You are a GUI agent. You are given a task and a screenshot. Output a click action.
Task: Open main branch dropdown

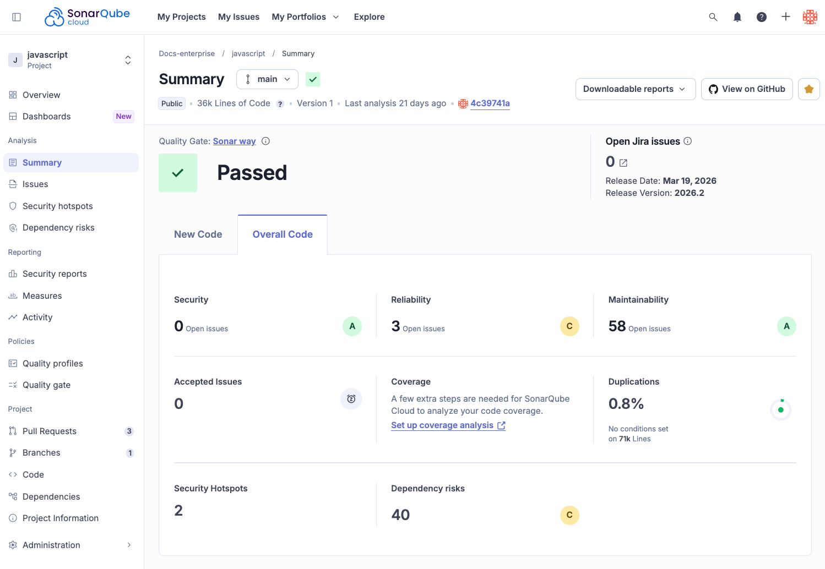267,79
